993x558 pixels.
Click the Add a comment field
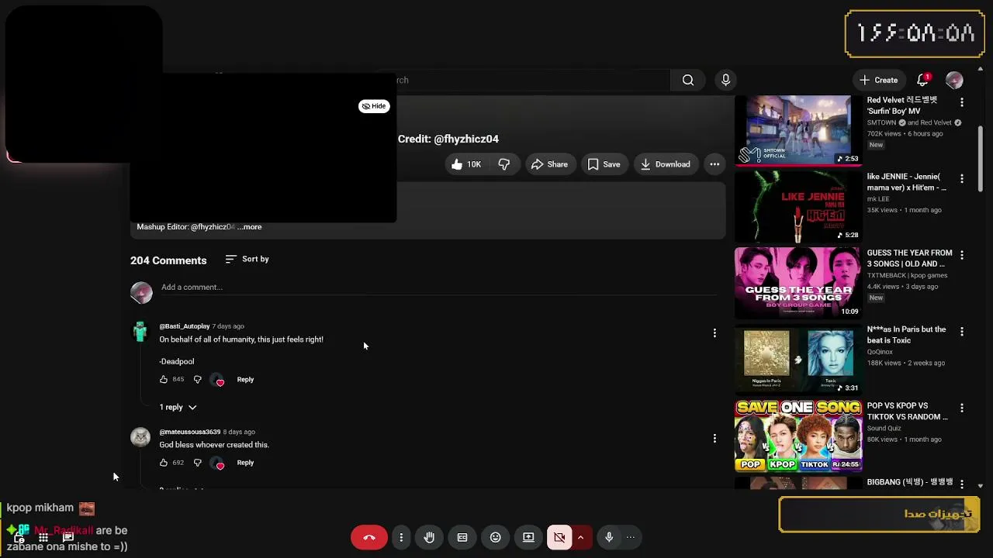point(438,288)
